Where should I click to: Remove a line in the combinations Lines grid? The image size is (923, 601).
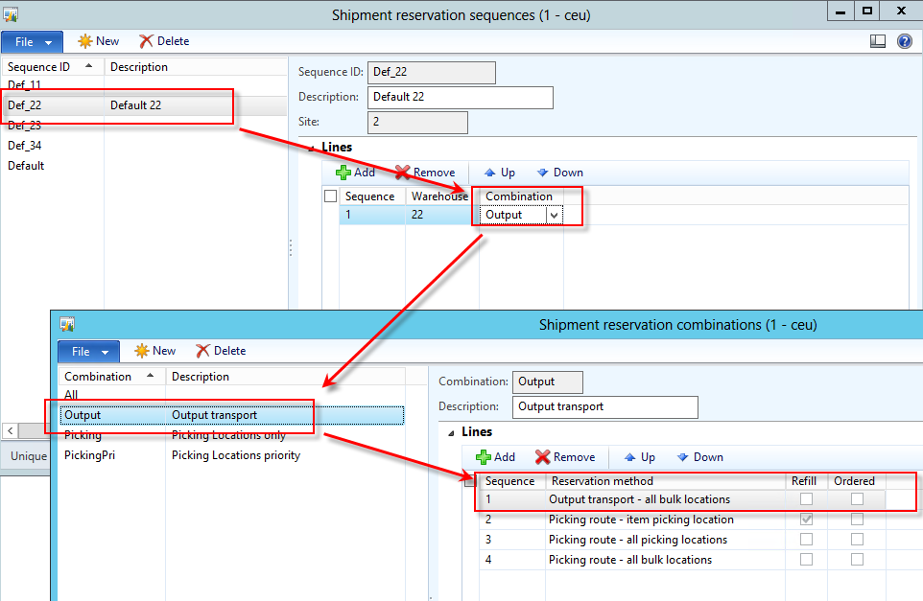pyautogui.click(x=564, y=457)
